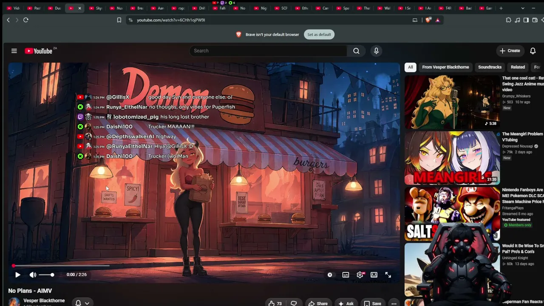Select the 'Soundtracks' filter chip
Screen dimensions: 544x306
490,67
